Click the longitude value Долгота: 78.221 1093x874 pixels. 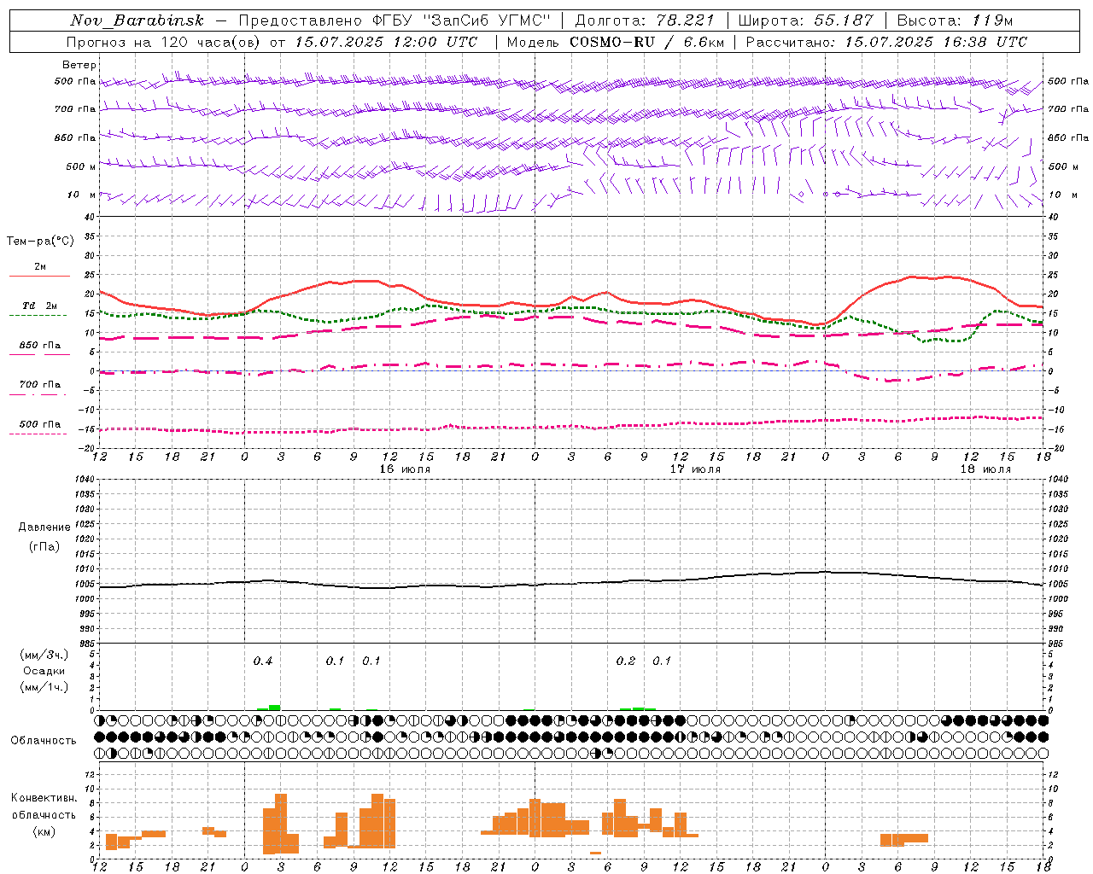(x=645, y=20)
